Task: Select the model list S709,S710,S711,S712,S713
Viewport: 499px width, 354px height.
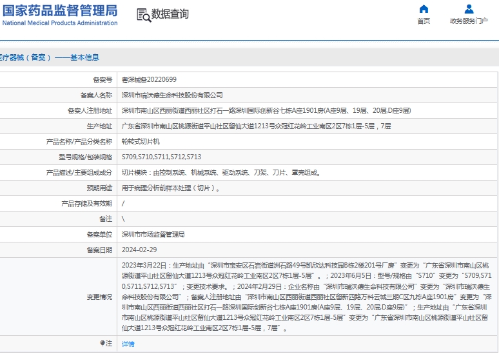Action: tap(161, 157)
